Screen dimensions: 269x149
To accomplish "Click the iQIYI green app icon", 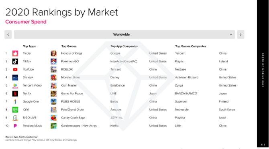I will (15, 110).
